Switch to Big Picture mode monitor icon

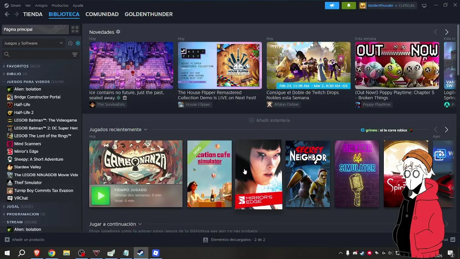[x=424, y=5]
